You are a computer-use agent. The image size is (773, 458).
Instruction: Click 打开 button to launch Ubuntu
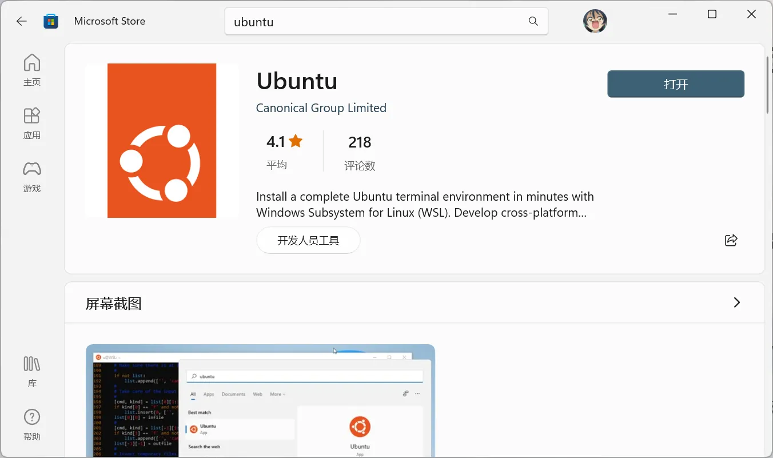coord(675,84)
